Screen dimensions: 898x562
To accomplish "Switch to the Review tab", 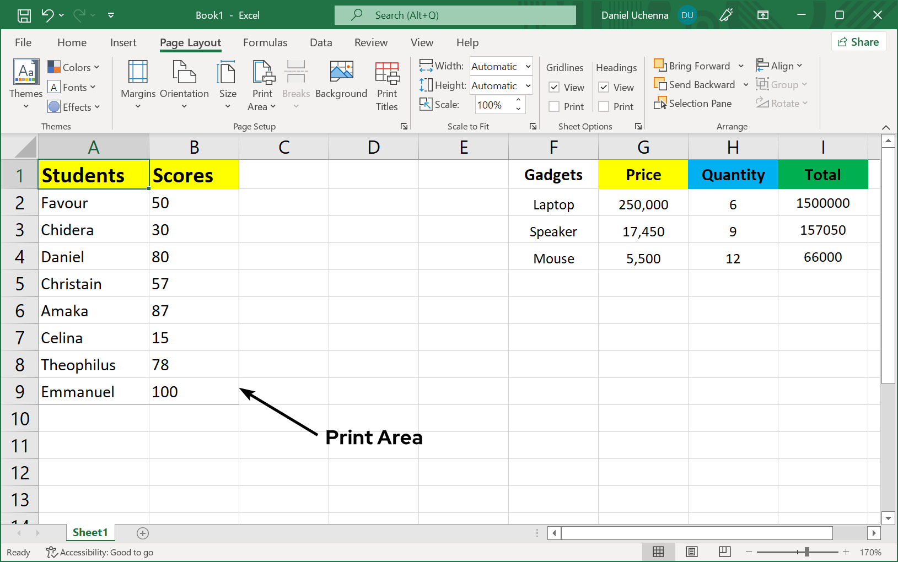I will pyautogui.click(x=371, y=42).
